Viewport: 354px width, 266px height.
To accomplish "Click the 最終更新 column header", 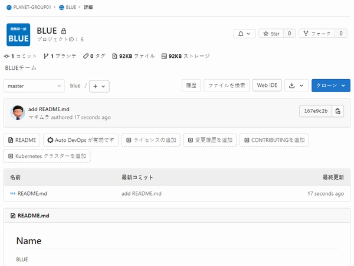I will pyautogui.click(x=333, y=177).
